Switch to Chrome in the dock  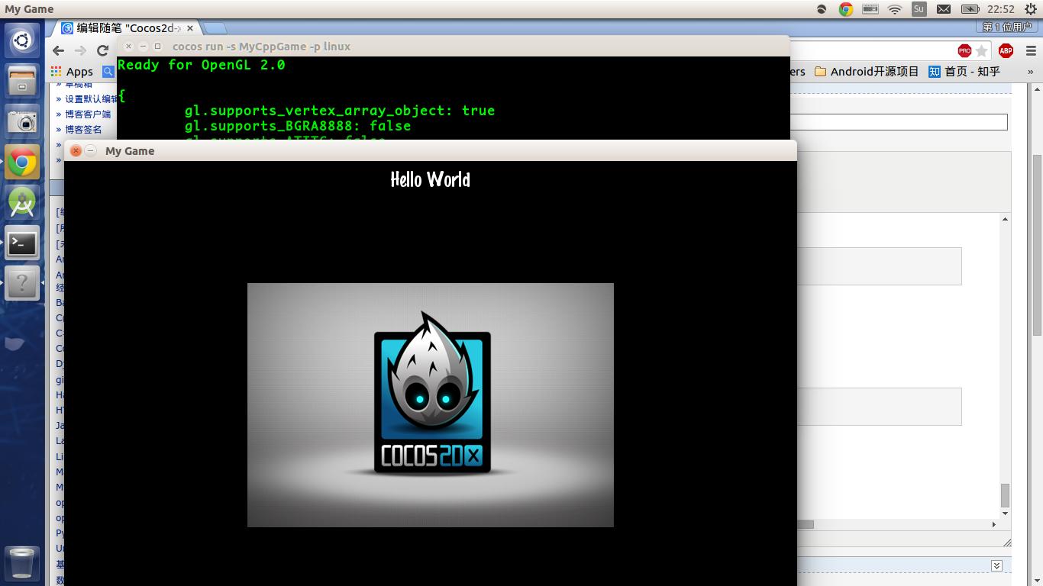pyautogui.click(x=22, y=163)
